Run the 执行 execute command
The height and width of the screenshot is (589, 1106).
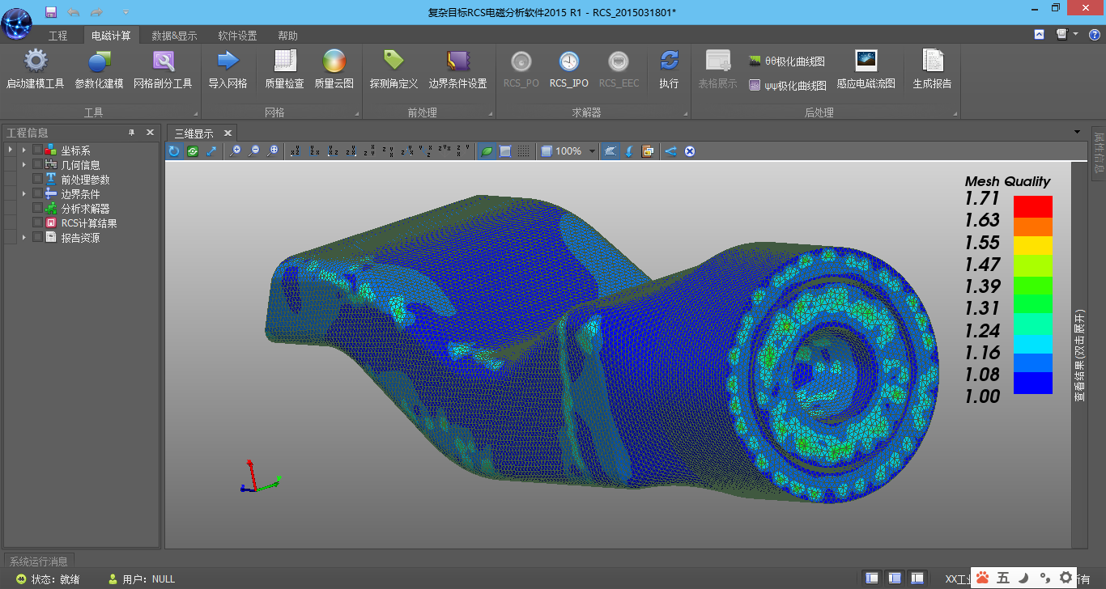pyautogui.click(x=669, y=62)
